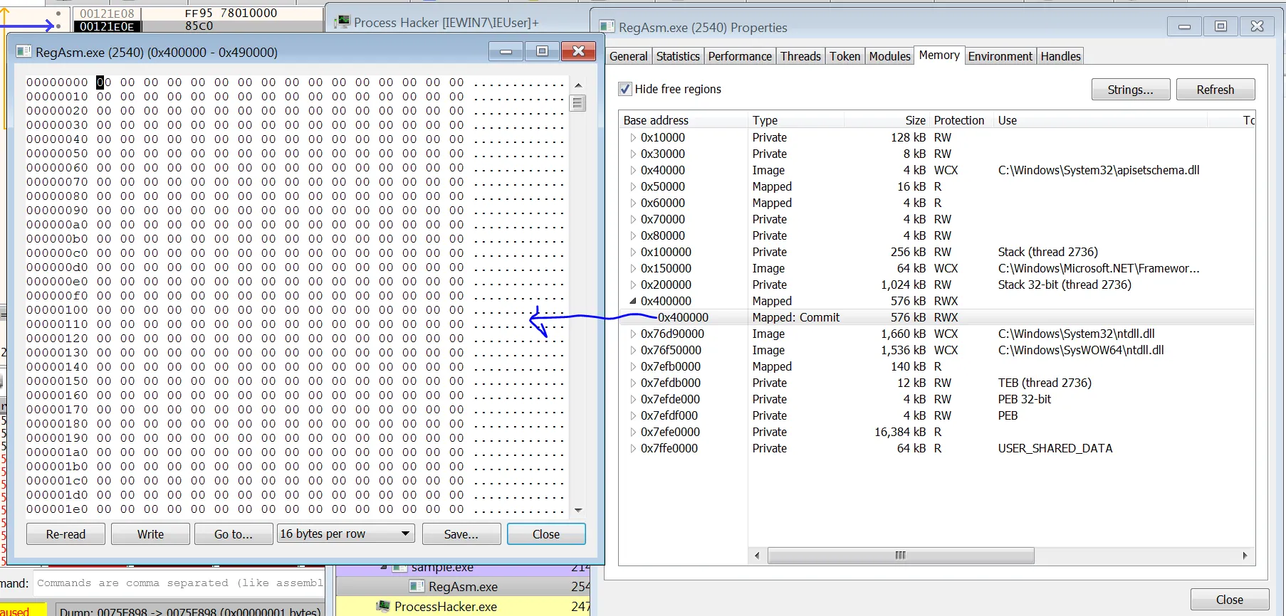The image size is (1286, 616).
Task: Open the Go to... dialog
Action: 234,534
